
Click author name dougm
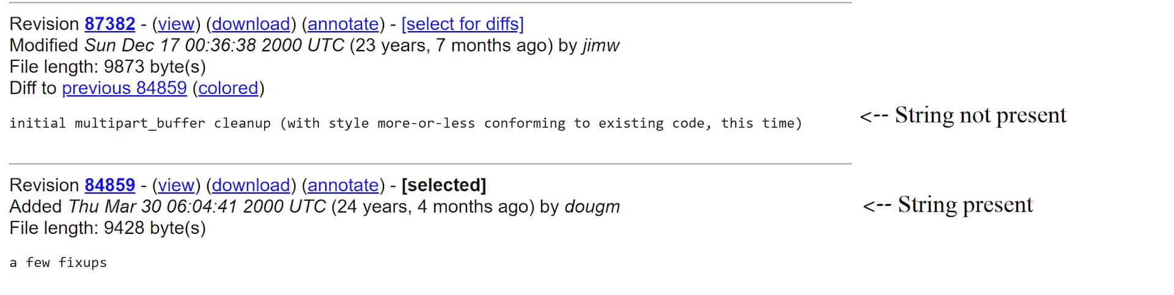[x=591, y=206]
